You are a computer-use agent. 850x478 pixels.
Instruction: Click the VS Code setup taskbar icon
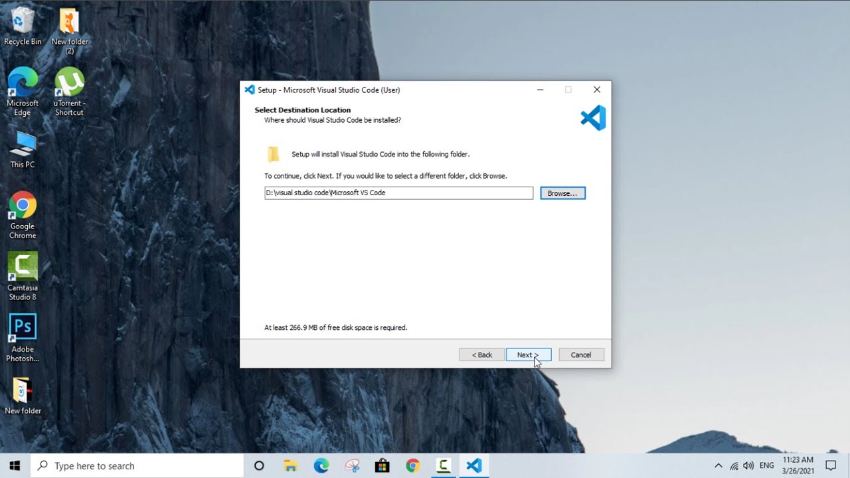[x=474, y=466]
